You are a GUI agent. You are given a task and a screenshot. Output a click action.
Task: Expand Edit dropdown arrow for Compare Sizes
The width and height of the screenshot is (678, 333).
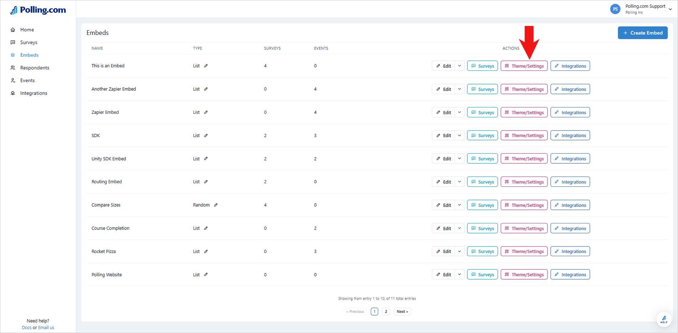pyautogui.click(x=459, y=205)
